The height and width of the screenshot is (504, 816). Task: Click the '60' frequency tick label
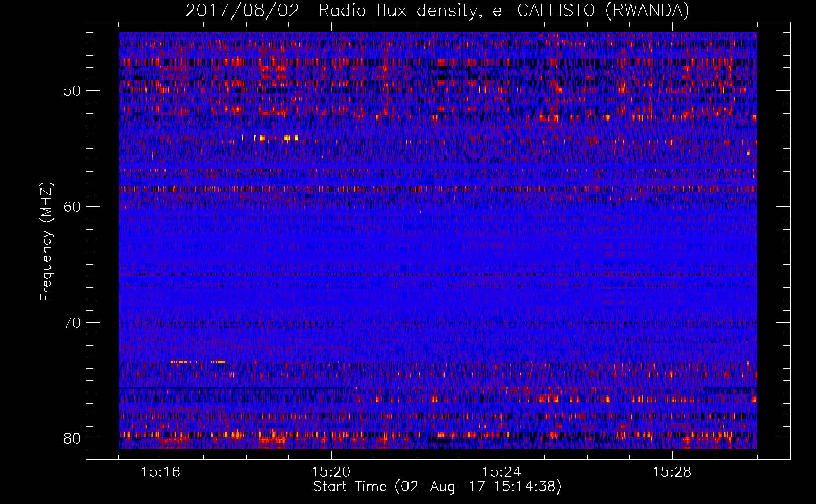tap(73, 207)
